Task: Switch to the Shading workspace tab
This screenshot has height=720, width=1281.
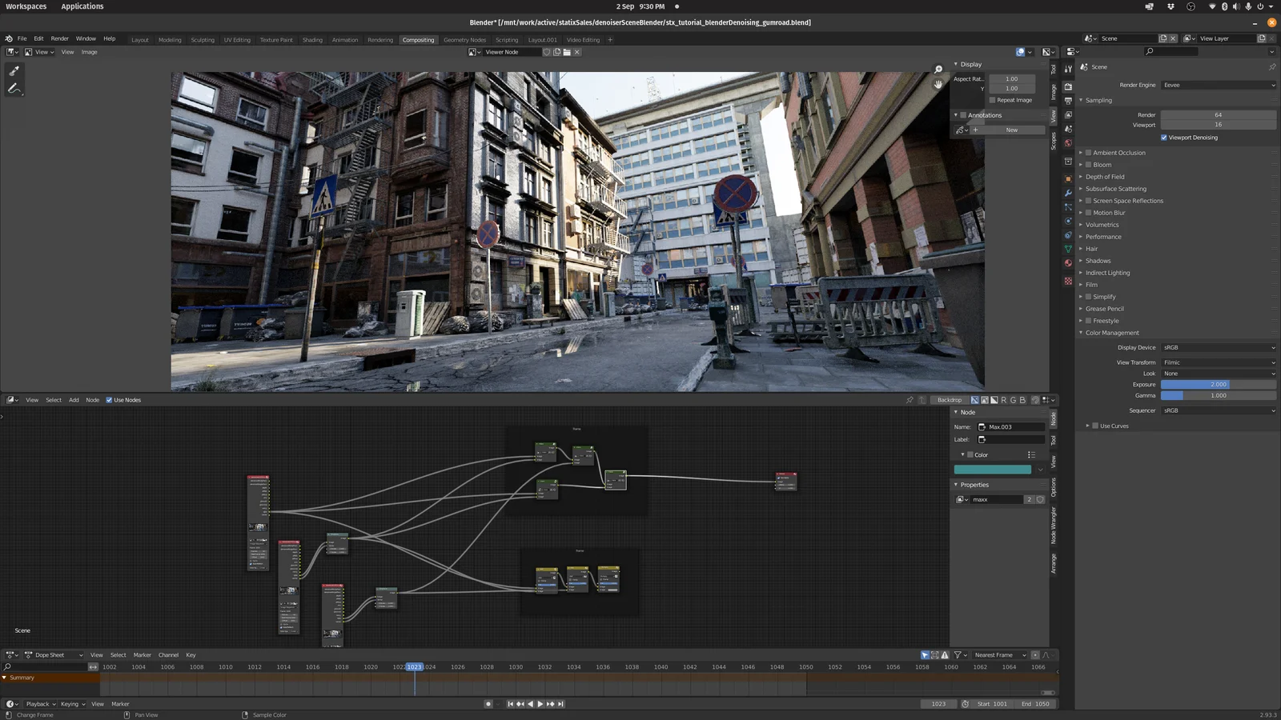Action: 312,39
